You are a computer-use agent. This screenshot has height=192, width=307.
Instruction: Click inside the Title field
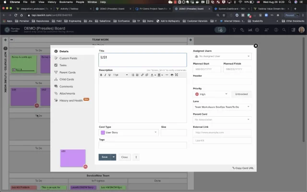click(142, 60)
